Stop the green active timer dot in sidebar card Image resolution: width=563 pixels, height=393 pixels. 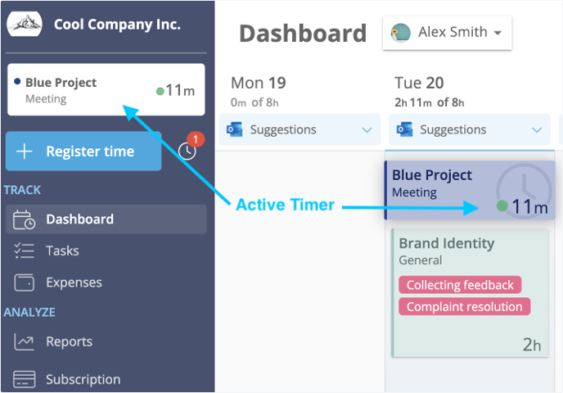click(160, 91)
